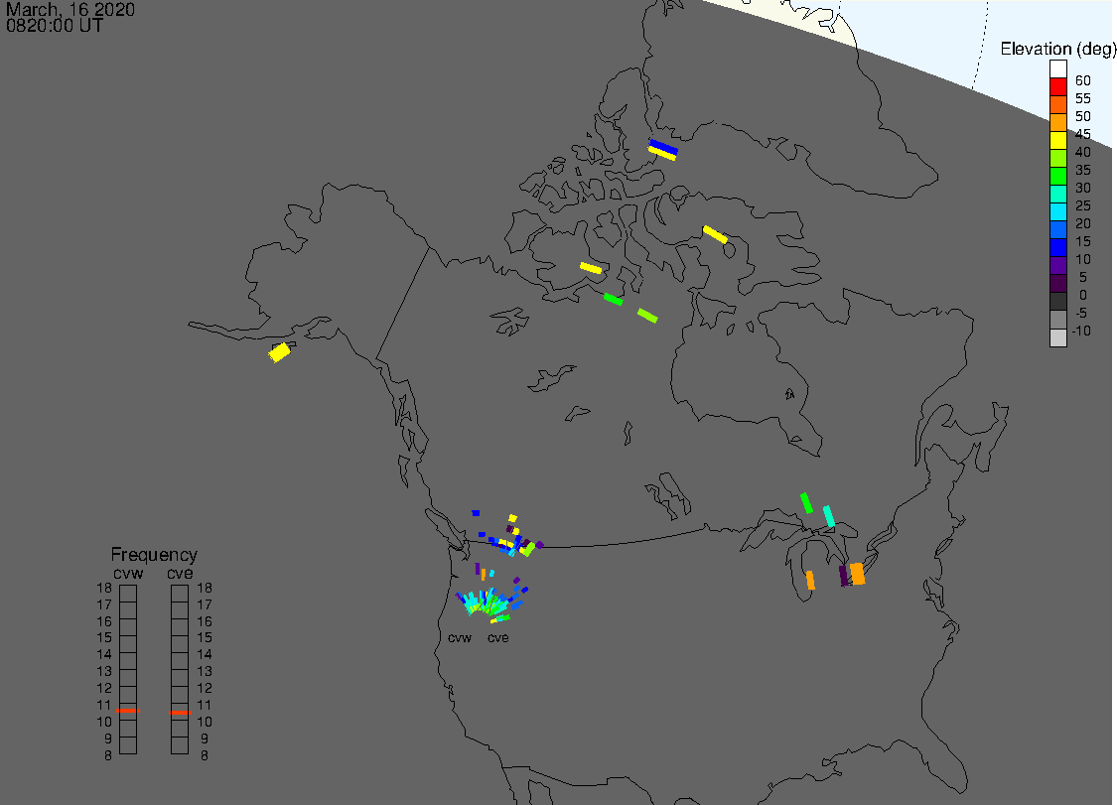
Task: Click the 'cvw' radar label on map
Action: [x=460, y=637]
